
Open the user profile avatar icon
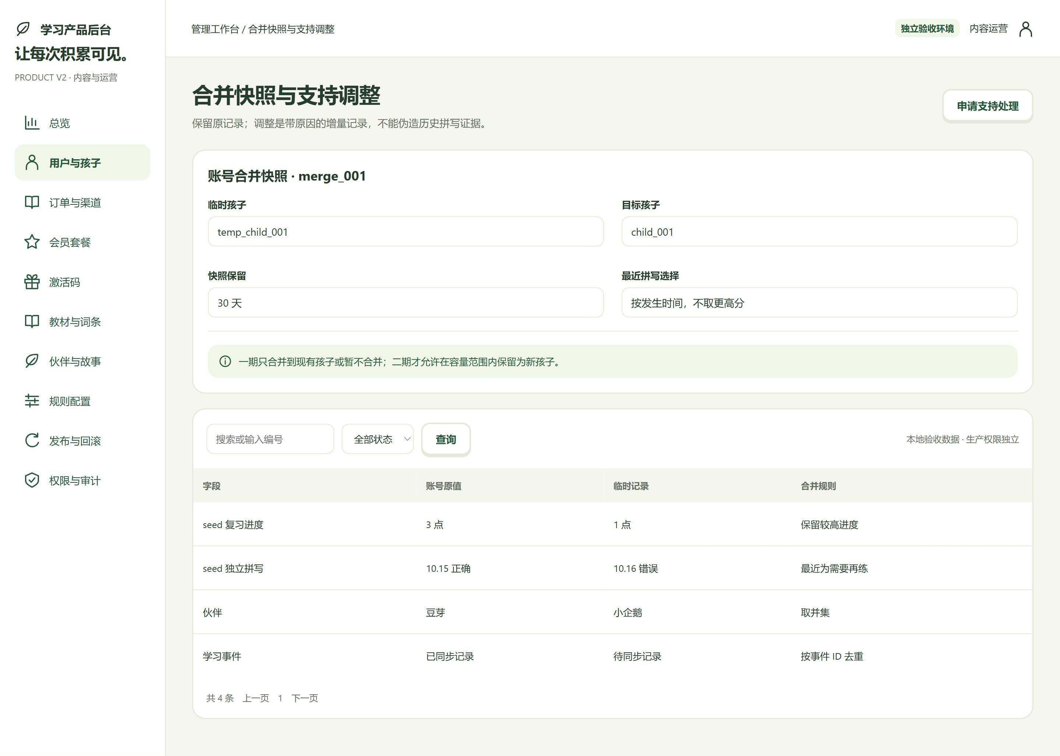[x=1025, y=29]
